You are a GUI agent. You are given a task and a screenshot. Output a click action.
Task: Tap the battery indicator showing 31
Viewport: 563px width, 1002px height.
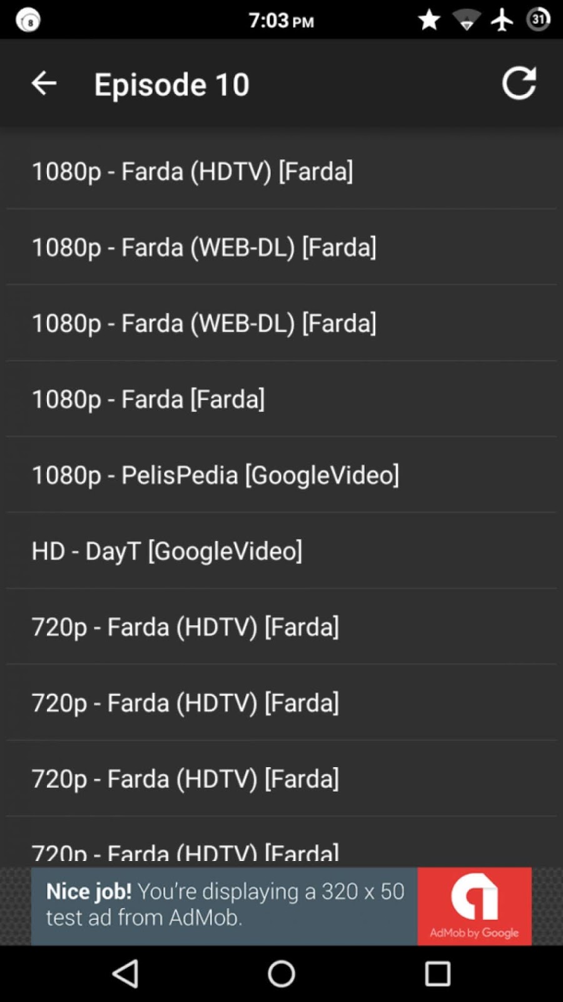538,19
